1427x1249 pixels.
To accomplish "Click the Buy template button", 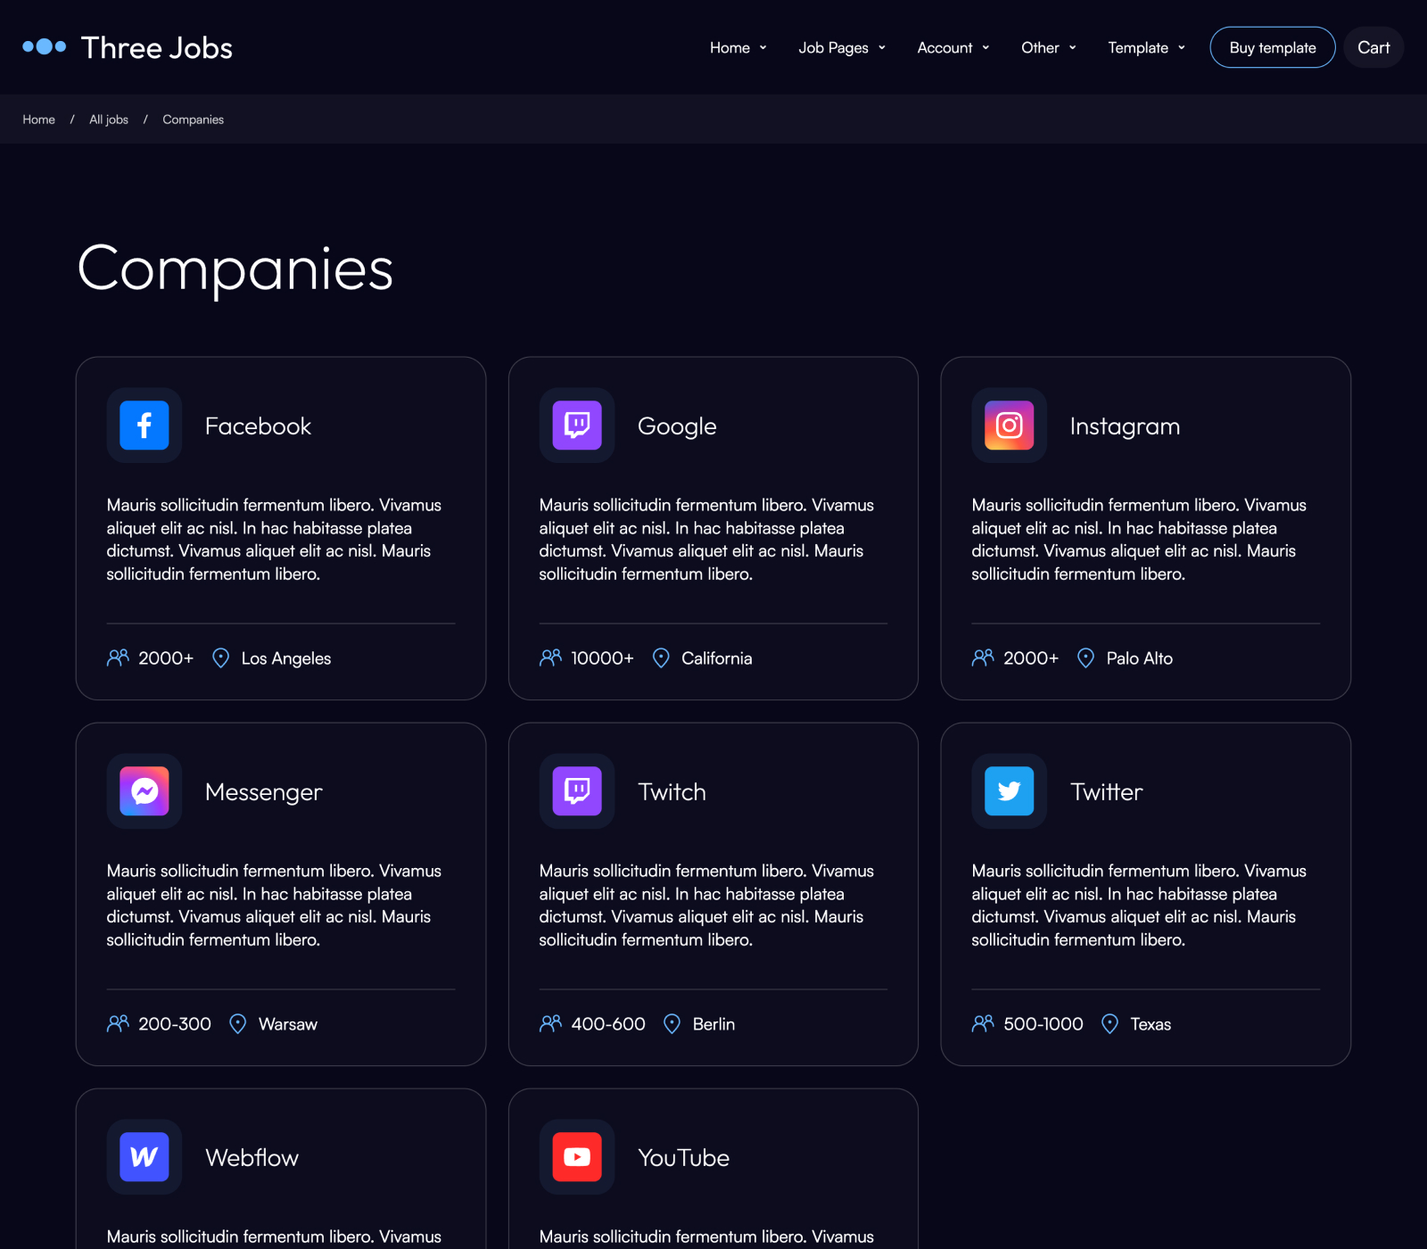I will pos(1273,47).
